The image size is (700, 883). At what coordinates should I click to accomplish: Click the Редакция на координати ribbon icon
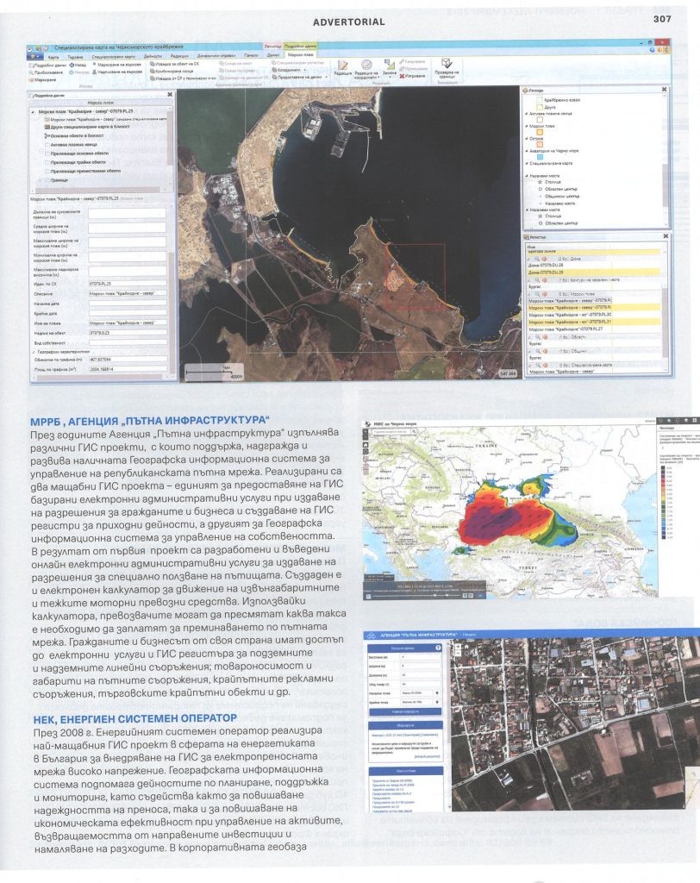(x=367, y=65)
